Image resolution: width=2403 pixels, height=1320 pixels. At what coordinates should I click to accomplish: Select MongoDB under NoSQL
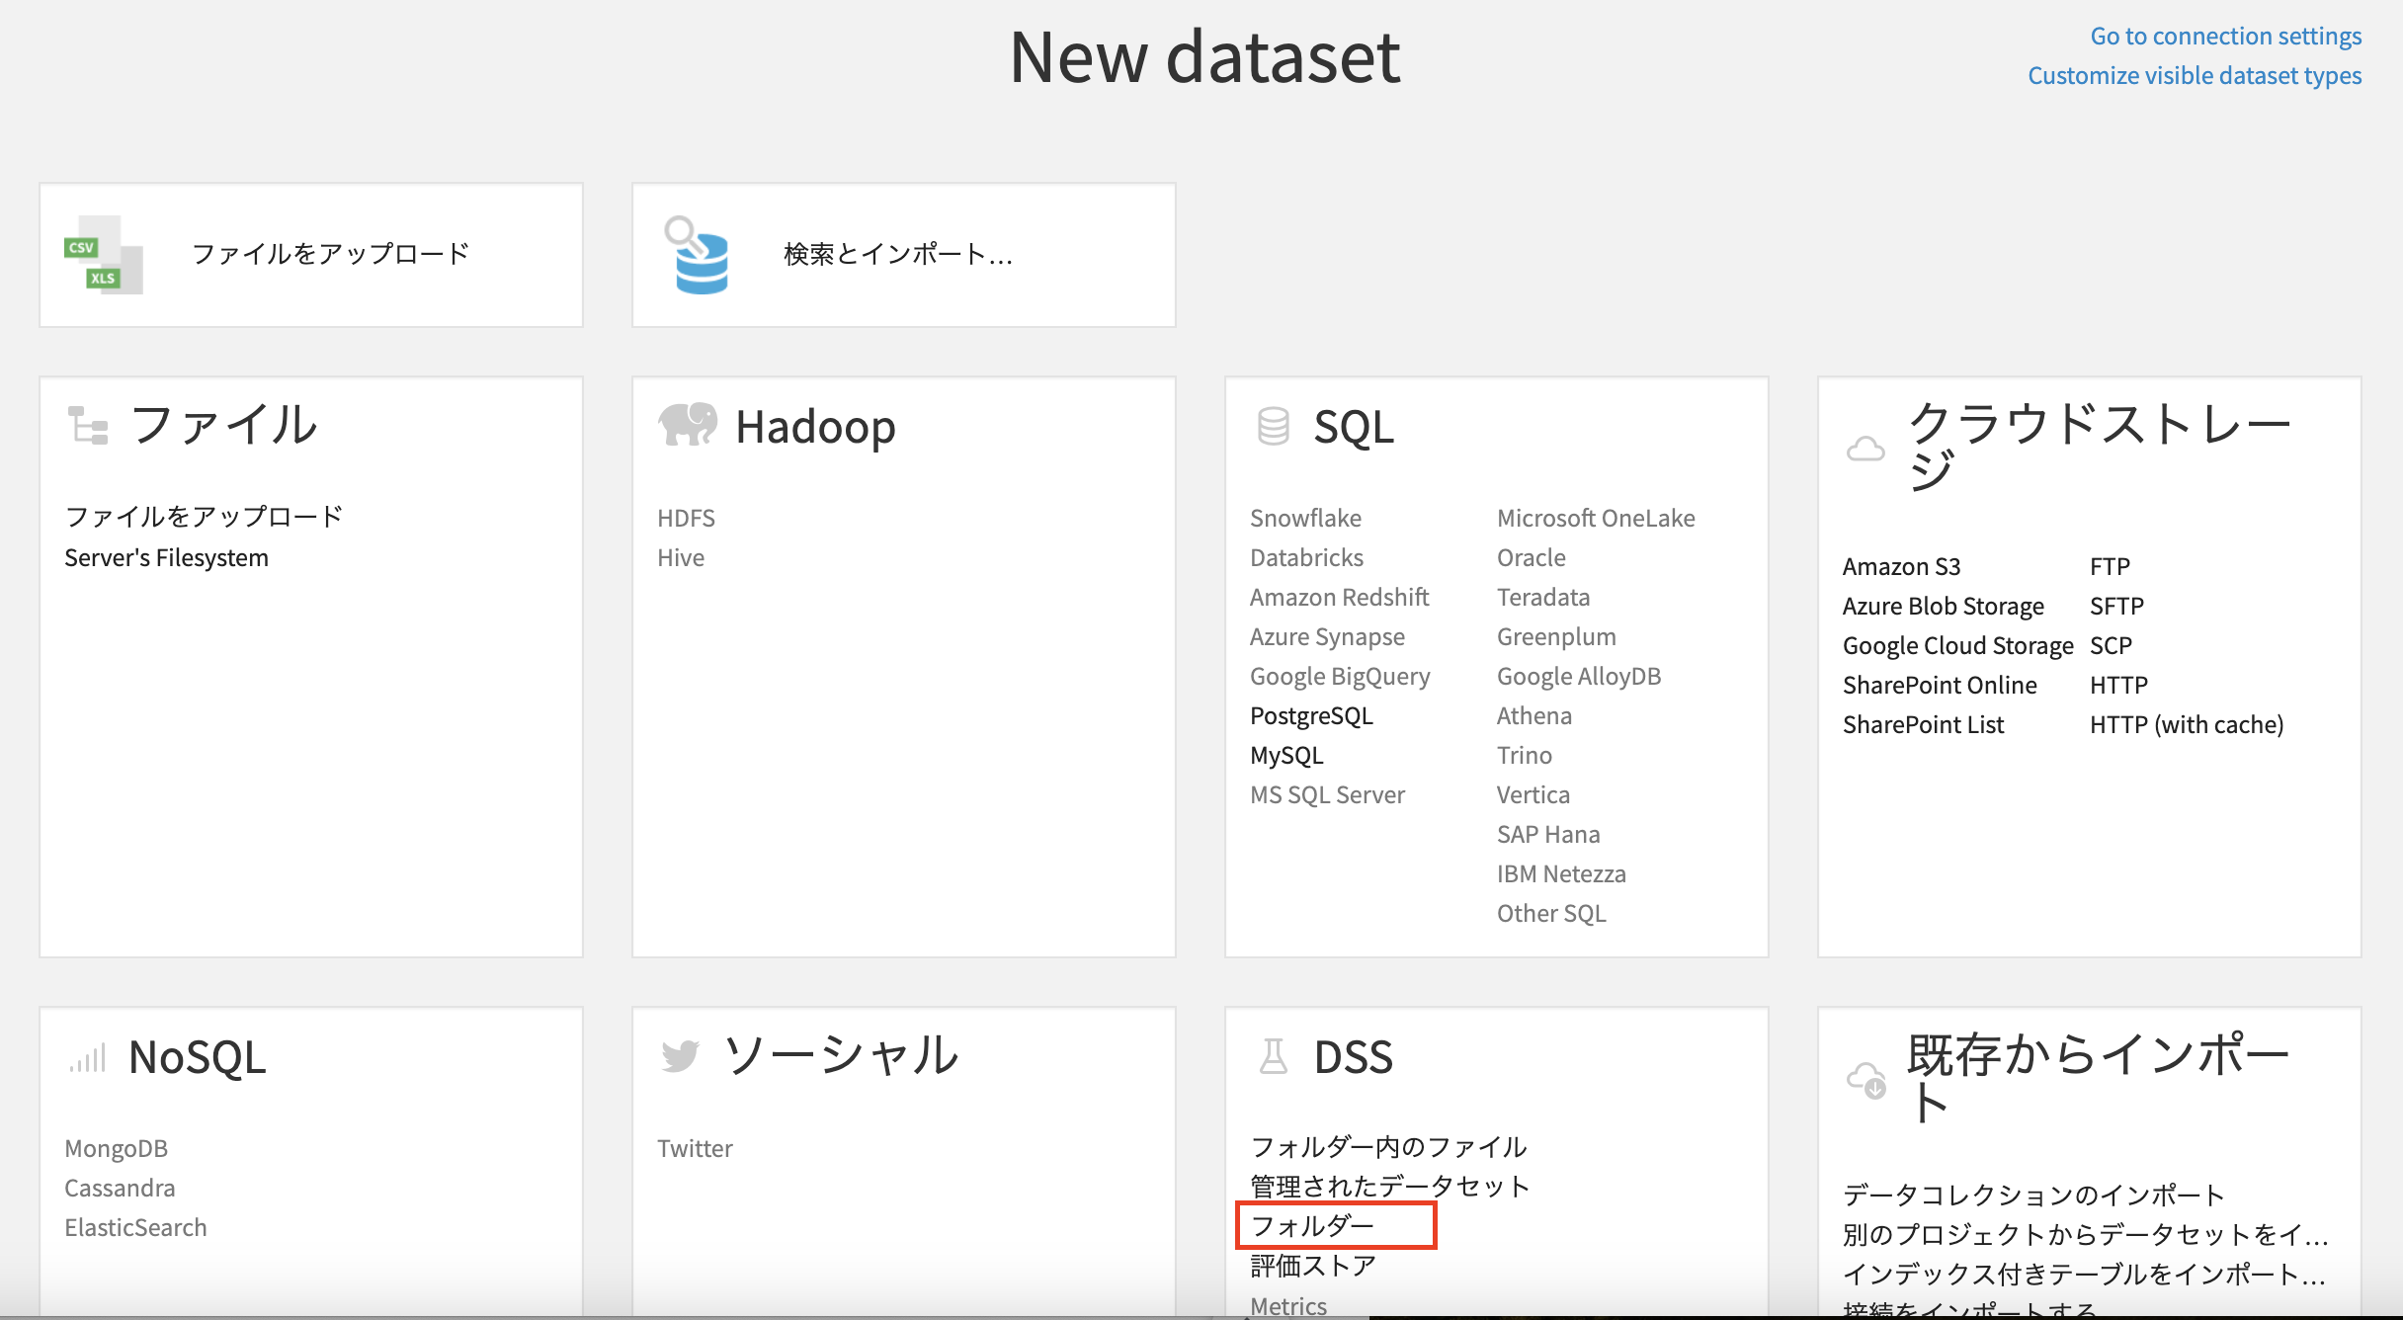pyautogui.click(x=116, y=1148)
